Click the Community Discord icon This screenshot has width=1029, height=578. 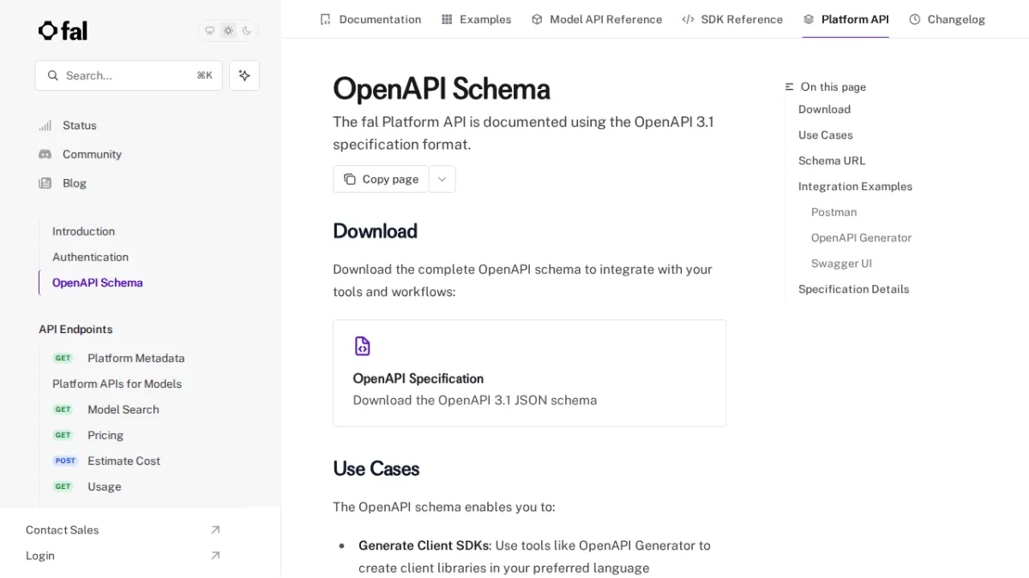click(x=45, y=154)
